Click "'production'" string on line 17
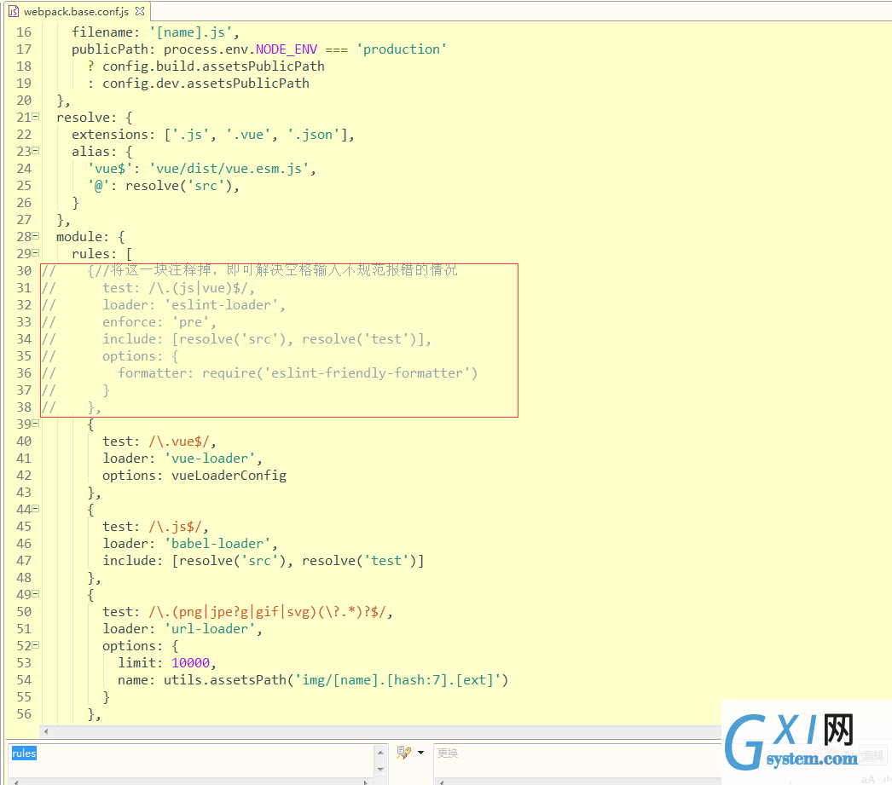This screenshot has height=785, width=892. coord(402,49)
